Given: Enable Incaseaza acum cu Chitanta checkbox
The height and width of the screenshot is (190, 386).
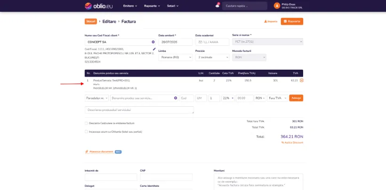Looking at the screenshot, I should (86, 132).
